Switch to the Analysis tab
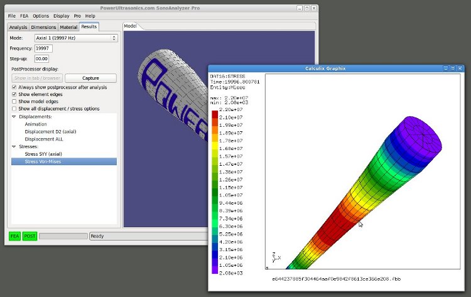The image size is (471, 297). pos(18,27)
